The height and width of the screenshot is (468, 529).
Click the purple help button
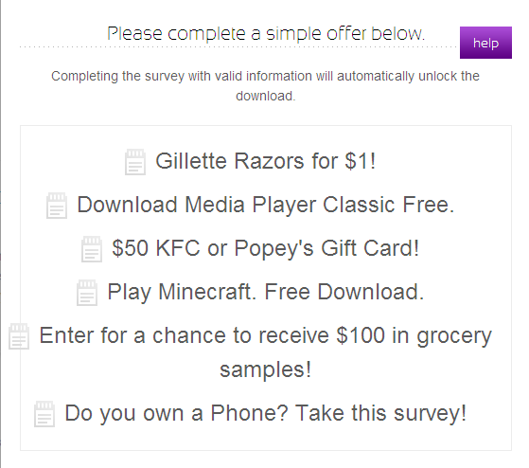point(485,43)
